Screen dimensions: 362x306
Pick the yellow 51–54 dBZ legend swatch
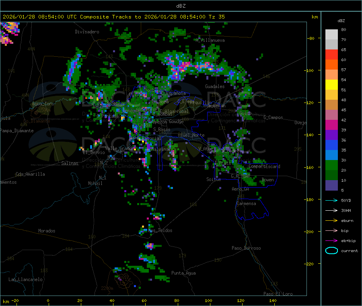[331, 85]
